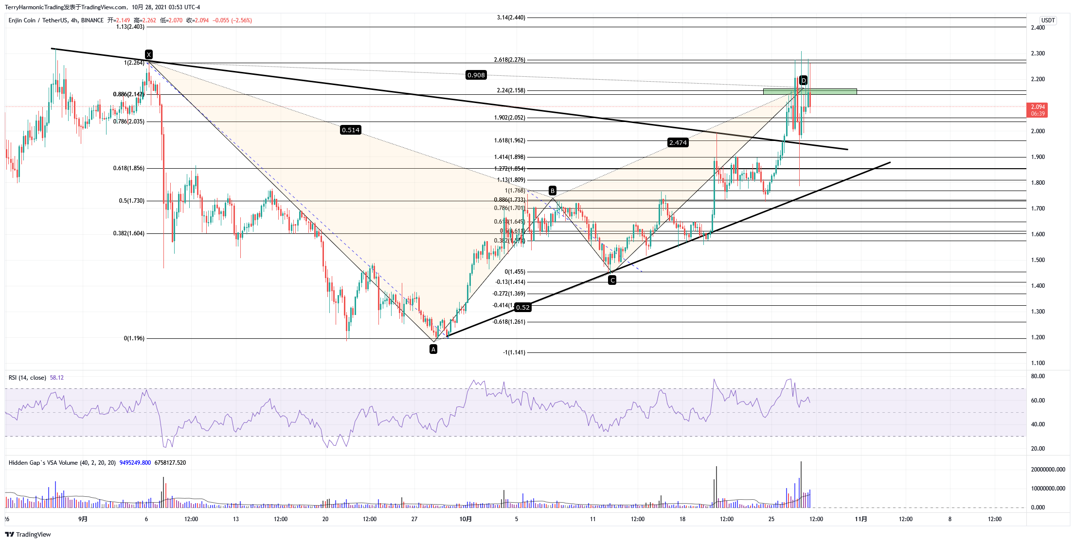1075x543 pixels.
Task: Click the -1(1.141) Fibonacci level label
Action: click(514, 352)
